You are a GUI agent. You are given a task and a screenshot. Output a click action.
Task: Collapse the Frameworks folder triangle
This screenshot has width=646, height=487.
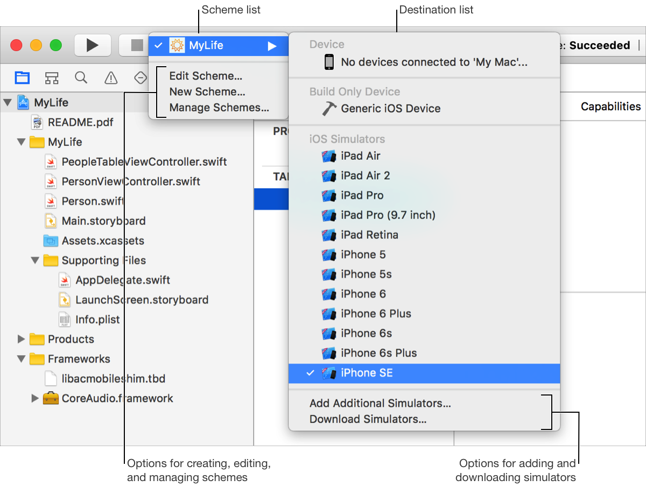click(21, 359)
